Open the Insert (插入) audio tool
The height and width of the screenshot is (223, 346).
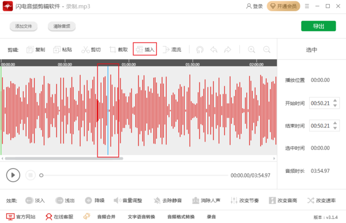(x=145, y=49)
